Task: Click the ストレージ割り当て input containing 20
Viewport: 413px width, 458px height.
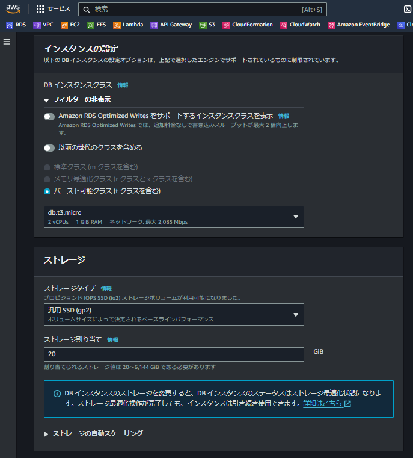Action: tap(174, 354)
